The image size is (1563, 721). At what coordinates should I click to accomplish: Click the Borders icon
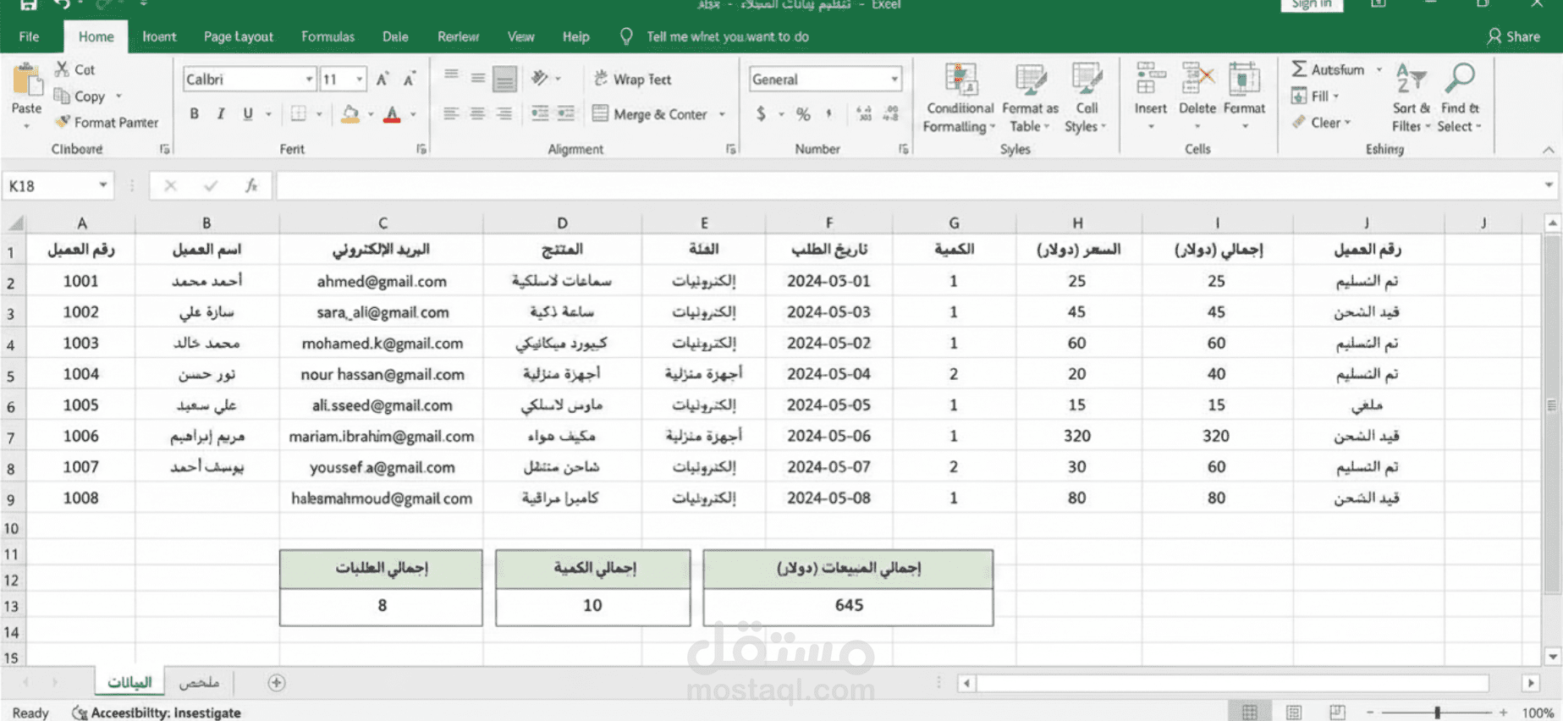coord(299,113)
